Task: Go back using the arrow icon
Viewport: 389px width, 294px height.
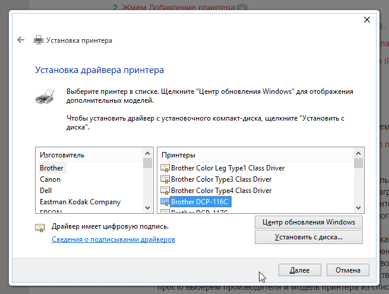Action: pos(21,40)
